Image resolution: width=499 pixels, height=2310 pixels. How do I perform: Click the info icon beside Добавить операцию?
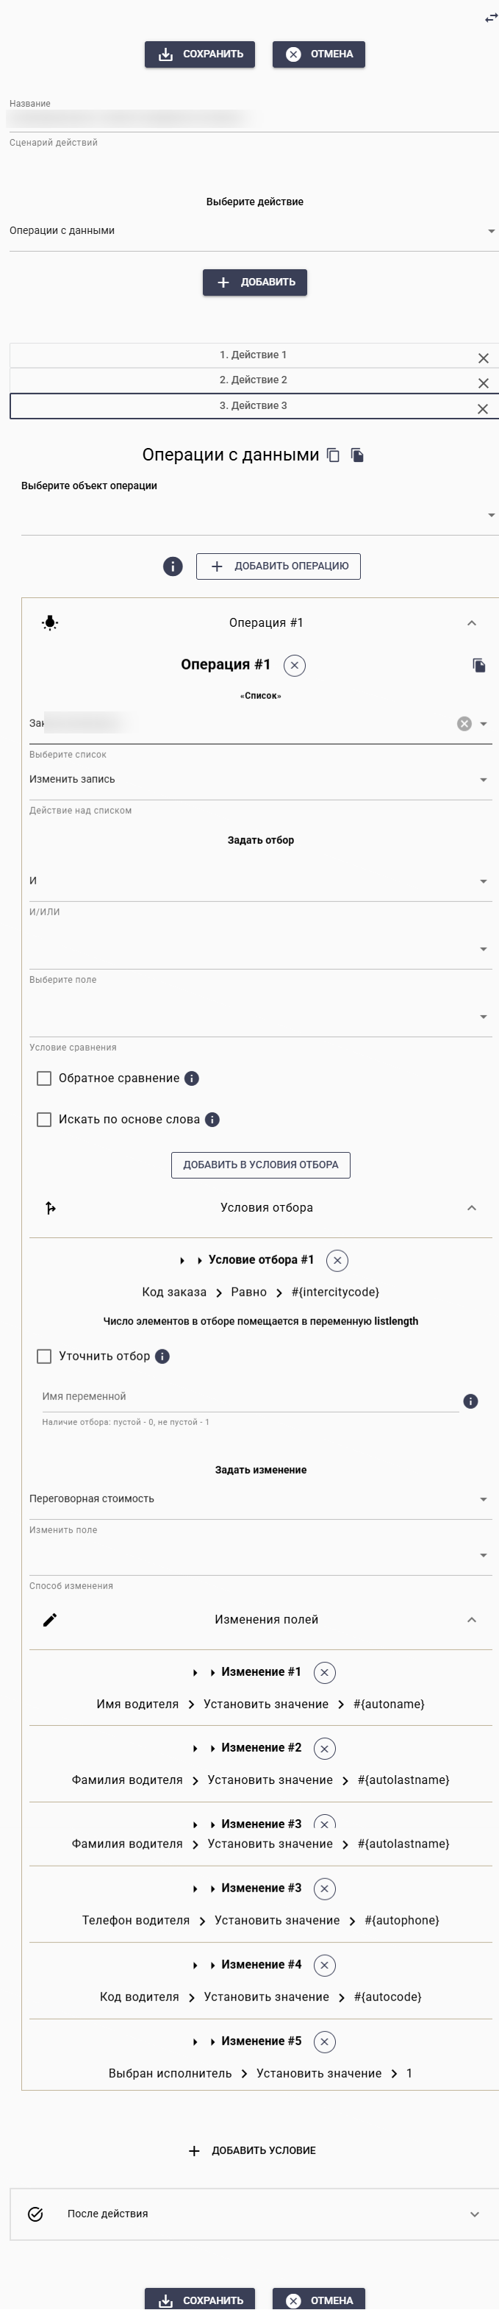coord(173,566)
